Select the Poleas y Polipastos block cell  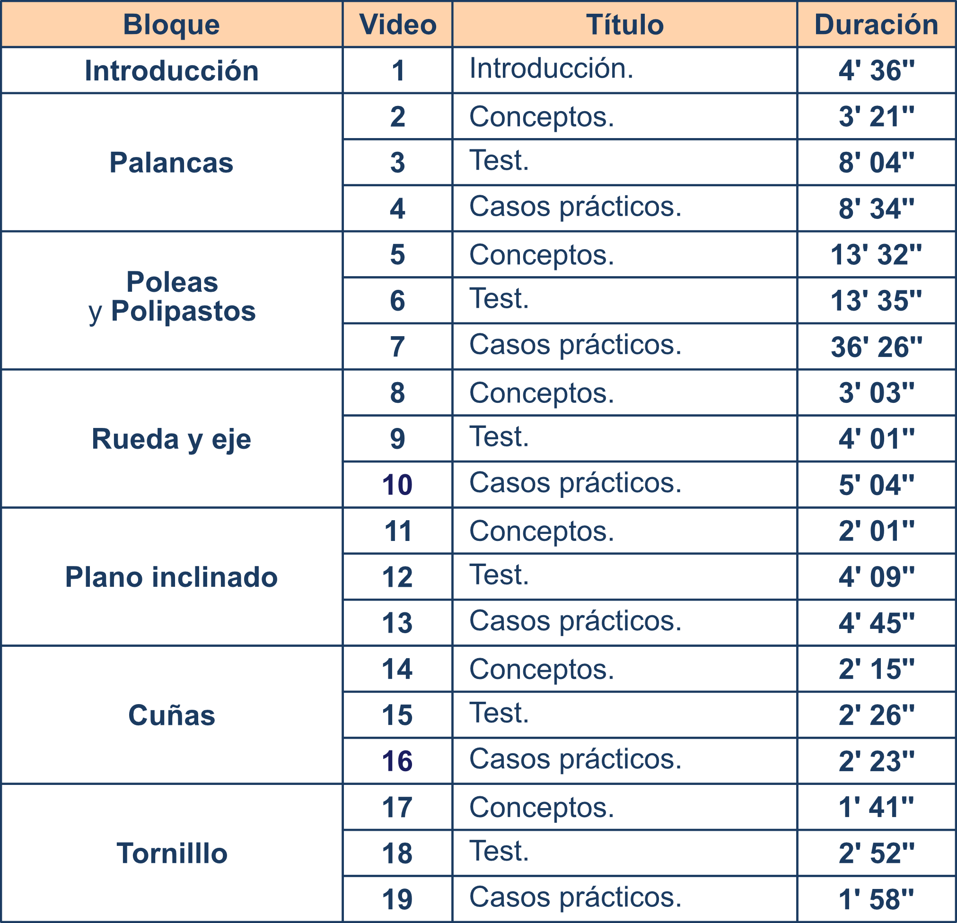pos(171,297)
